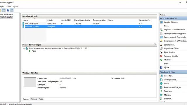Click the show/hide action pane toolbar icon

(x=12, y=10)
